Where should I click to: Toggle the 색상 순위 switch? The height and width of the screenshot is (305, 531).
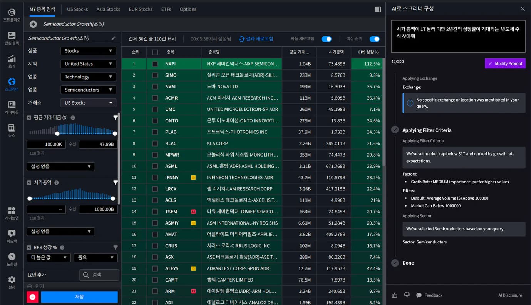374,39
